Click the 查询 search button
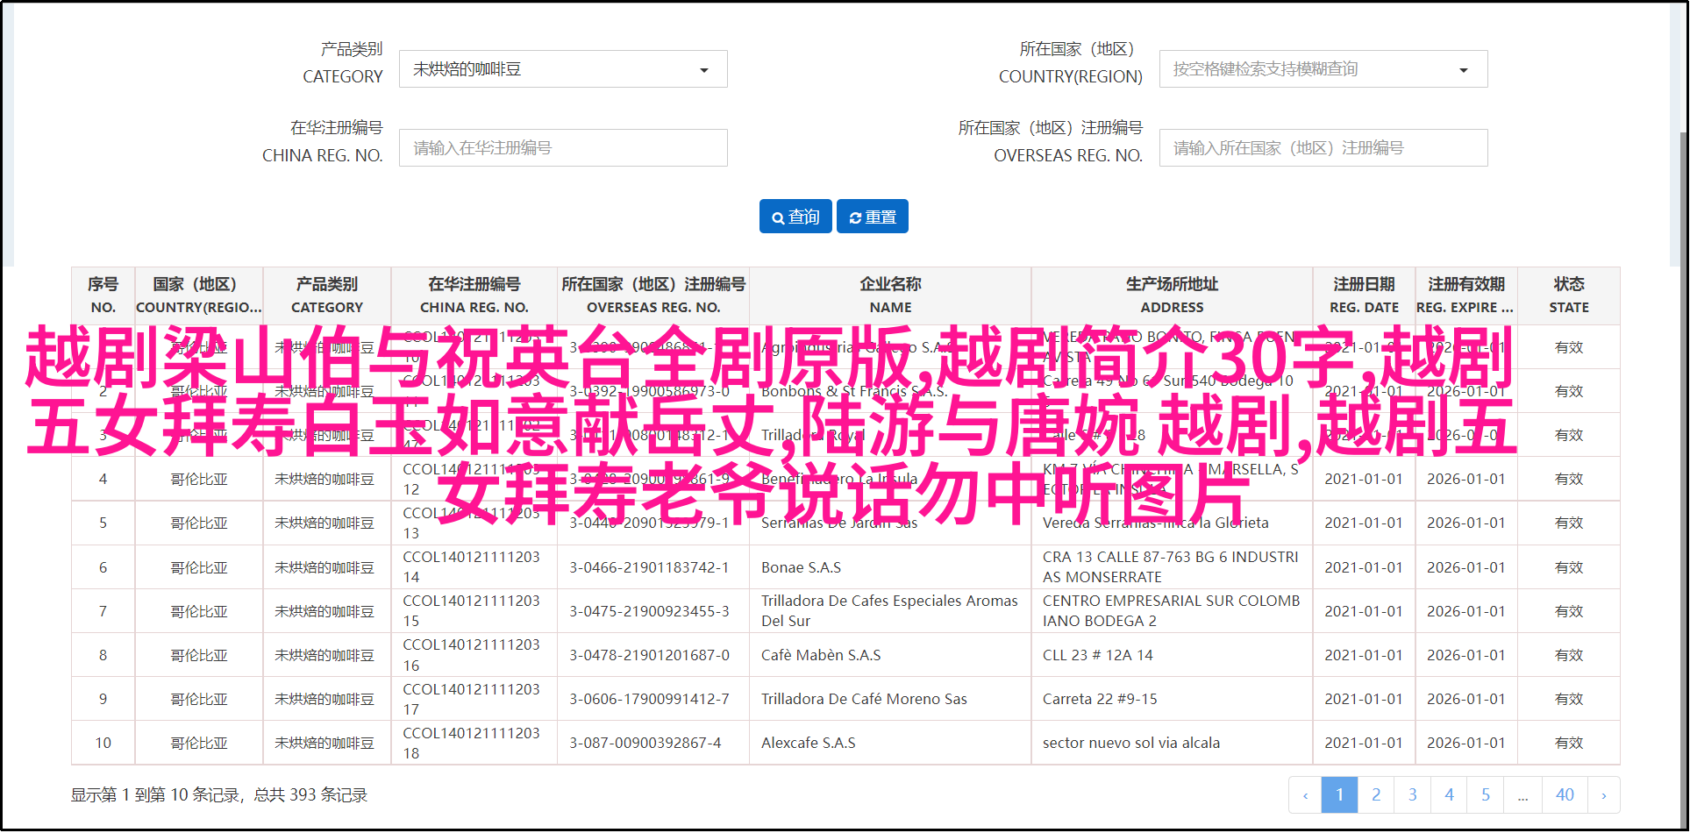This screenshot has width=1690, height=833. [795, 217]
